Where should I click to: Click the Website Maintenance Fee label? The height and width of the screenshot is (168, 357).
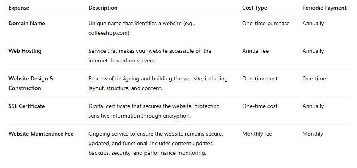click(x=41, y=134)
